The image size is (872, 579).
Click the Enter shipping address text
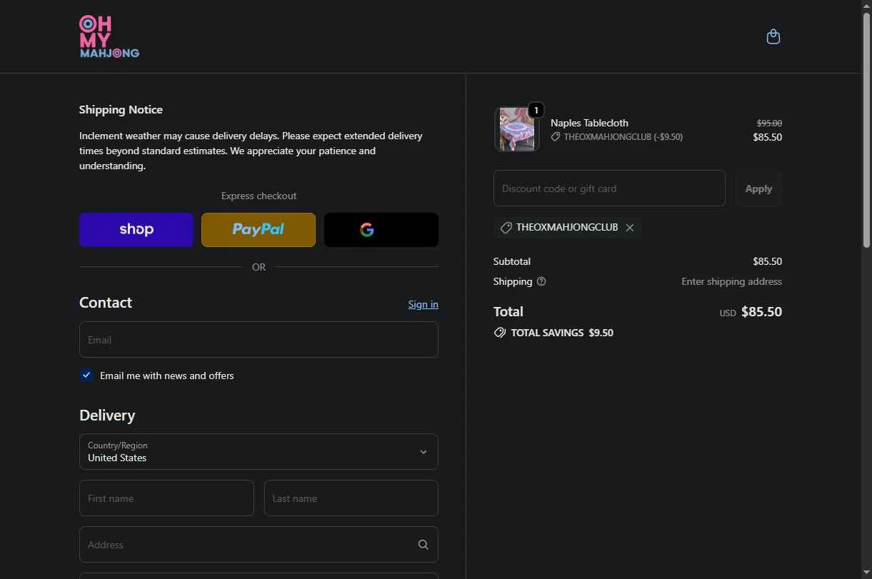click(x=731, y=281)
